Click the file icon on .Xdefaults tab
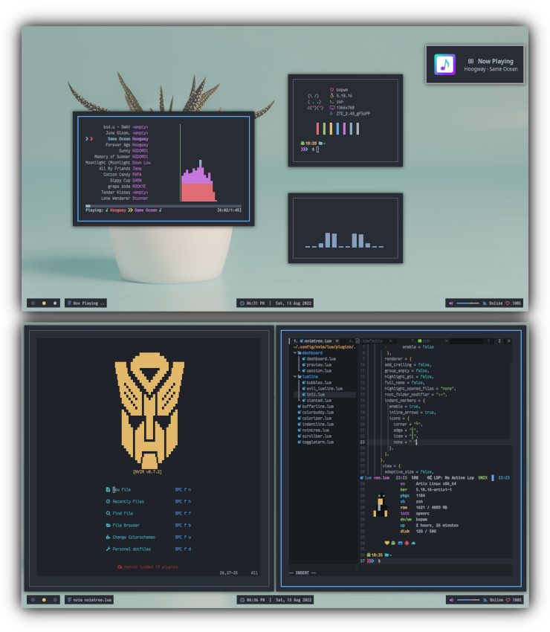 pos(357,341)
